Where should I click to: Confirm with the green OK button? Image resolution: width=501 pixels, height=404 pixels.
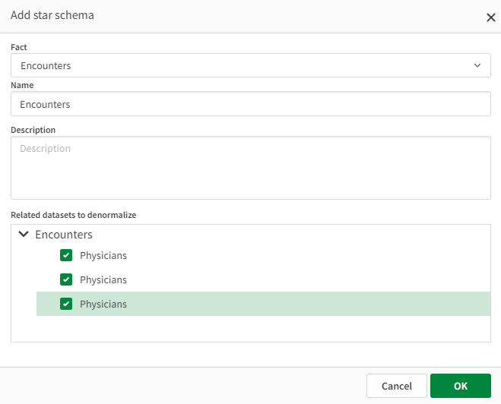click(x=461, y=386)
